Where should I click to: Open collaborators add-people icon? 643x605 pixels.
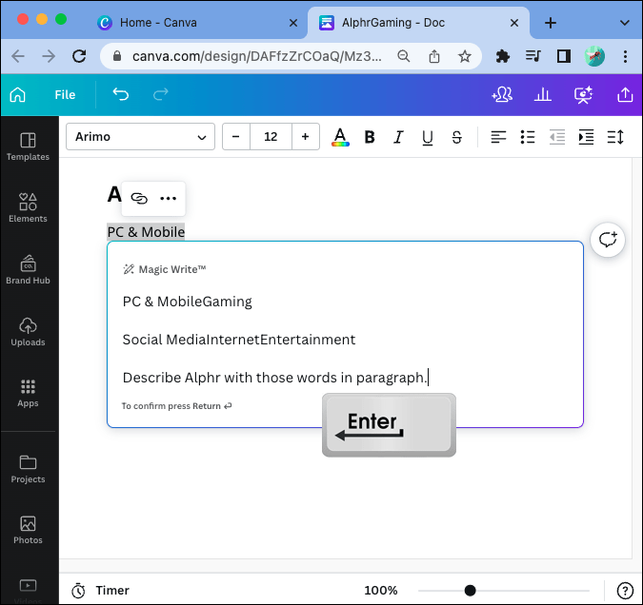click(x=502, y=94)
